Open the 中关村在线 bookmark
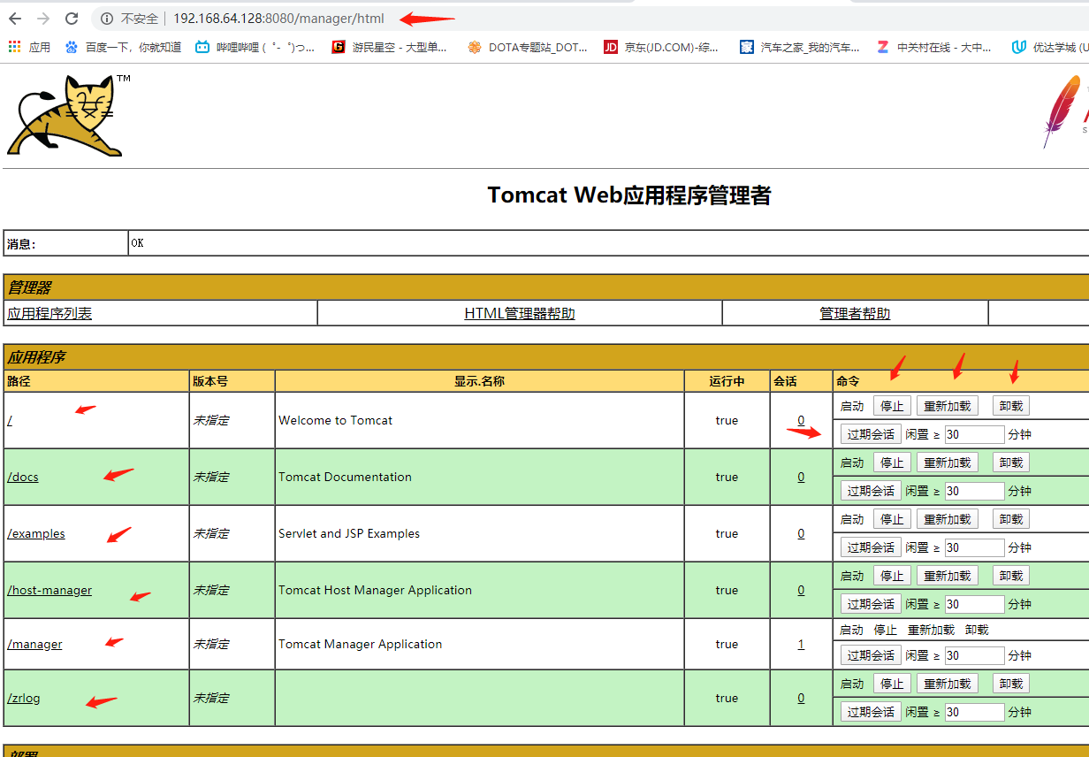Image resolution: width=1089 pixels, height=757 pixels. pos(934,47)
